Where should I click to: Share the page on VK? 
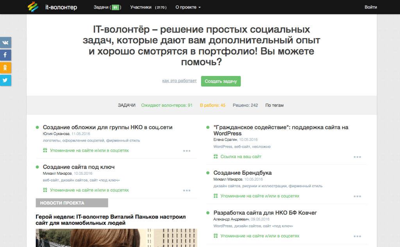click(5, 43)
